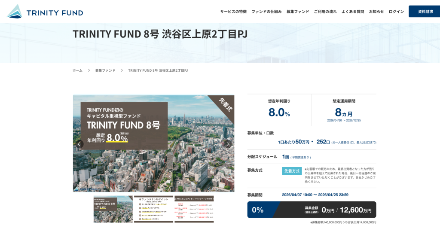Click the 先着方式 badge

[x=292, y=171]
